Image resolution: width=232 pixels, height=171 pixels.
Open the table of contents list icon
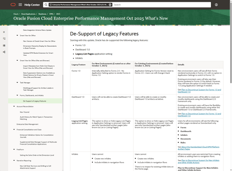click(4, 46)
